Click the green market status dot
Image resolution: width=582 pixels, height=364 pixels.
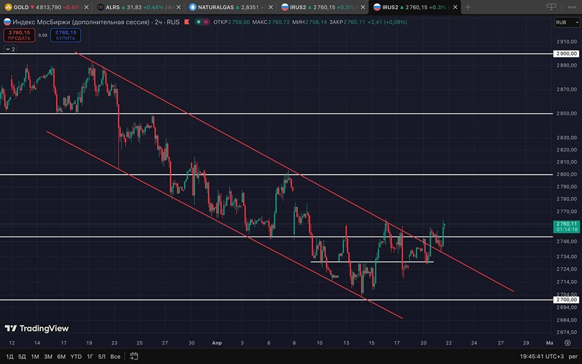(199, 22)
